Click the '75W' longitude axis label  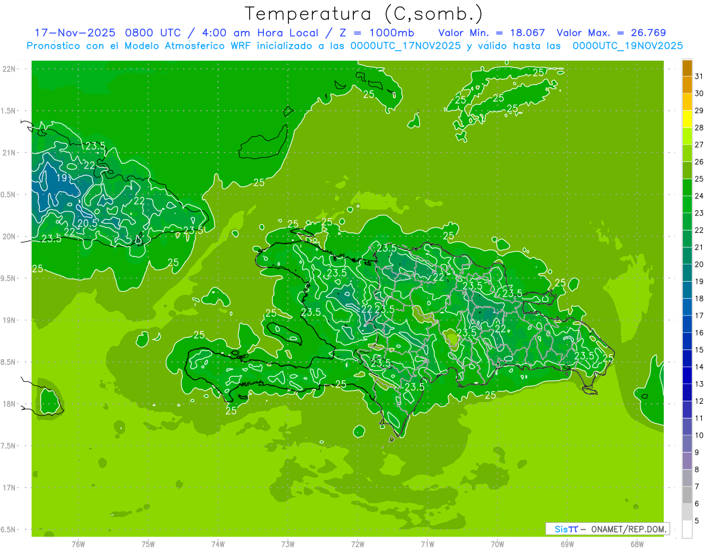pos(148,544)
